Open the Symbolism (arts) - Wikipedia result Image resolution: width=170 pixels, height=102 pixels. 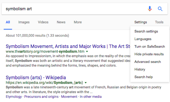pos(36,77)
